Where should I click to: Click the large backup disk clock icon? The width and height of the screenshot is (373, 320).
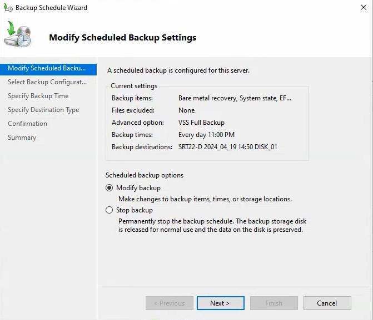coord(18,34)
